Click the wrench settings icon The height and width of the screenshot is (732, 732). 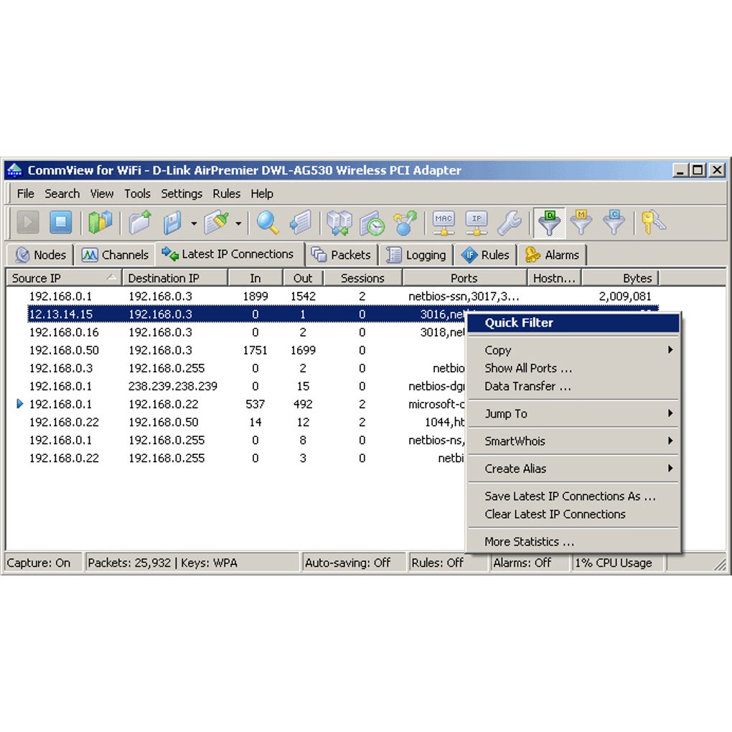[510, 222]
